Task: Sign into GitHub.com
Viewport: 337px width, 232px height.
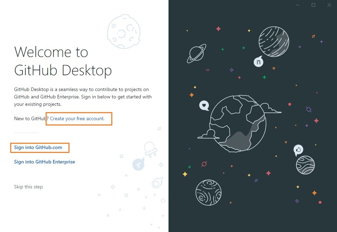Action: pyautogui.click(x=38, y=148)
